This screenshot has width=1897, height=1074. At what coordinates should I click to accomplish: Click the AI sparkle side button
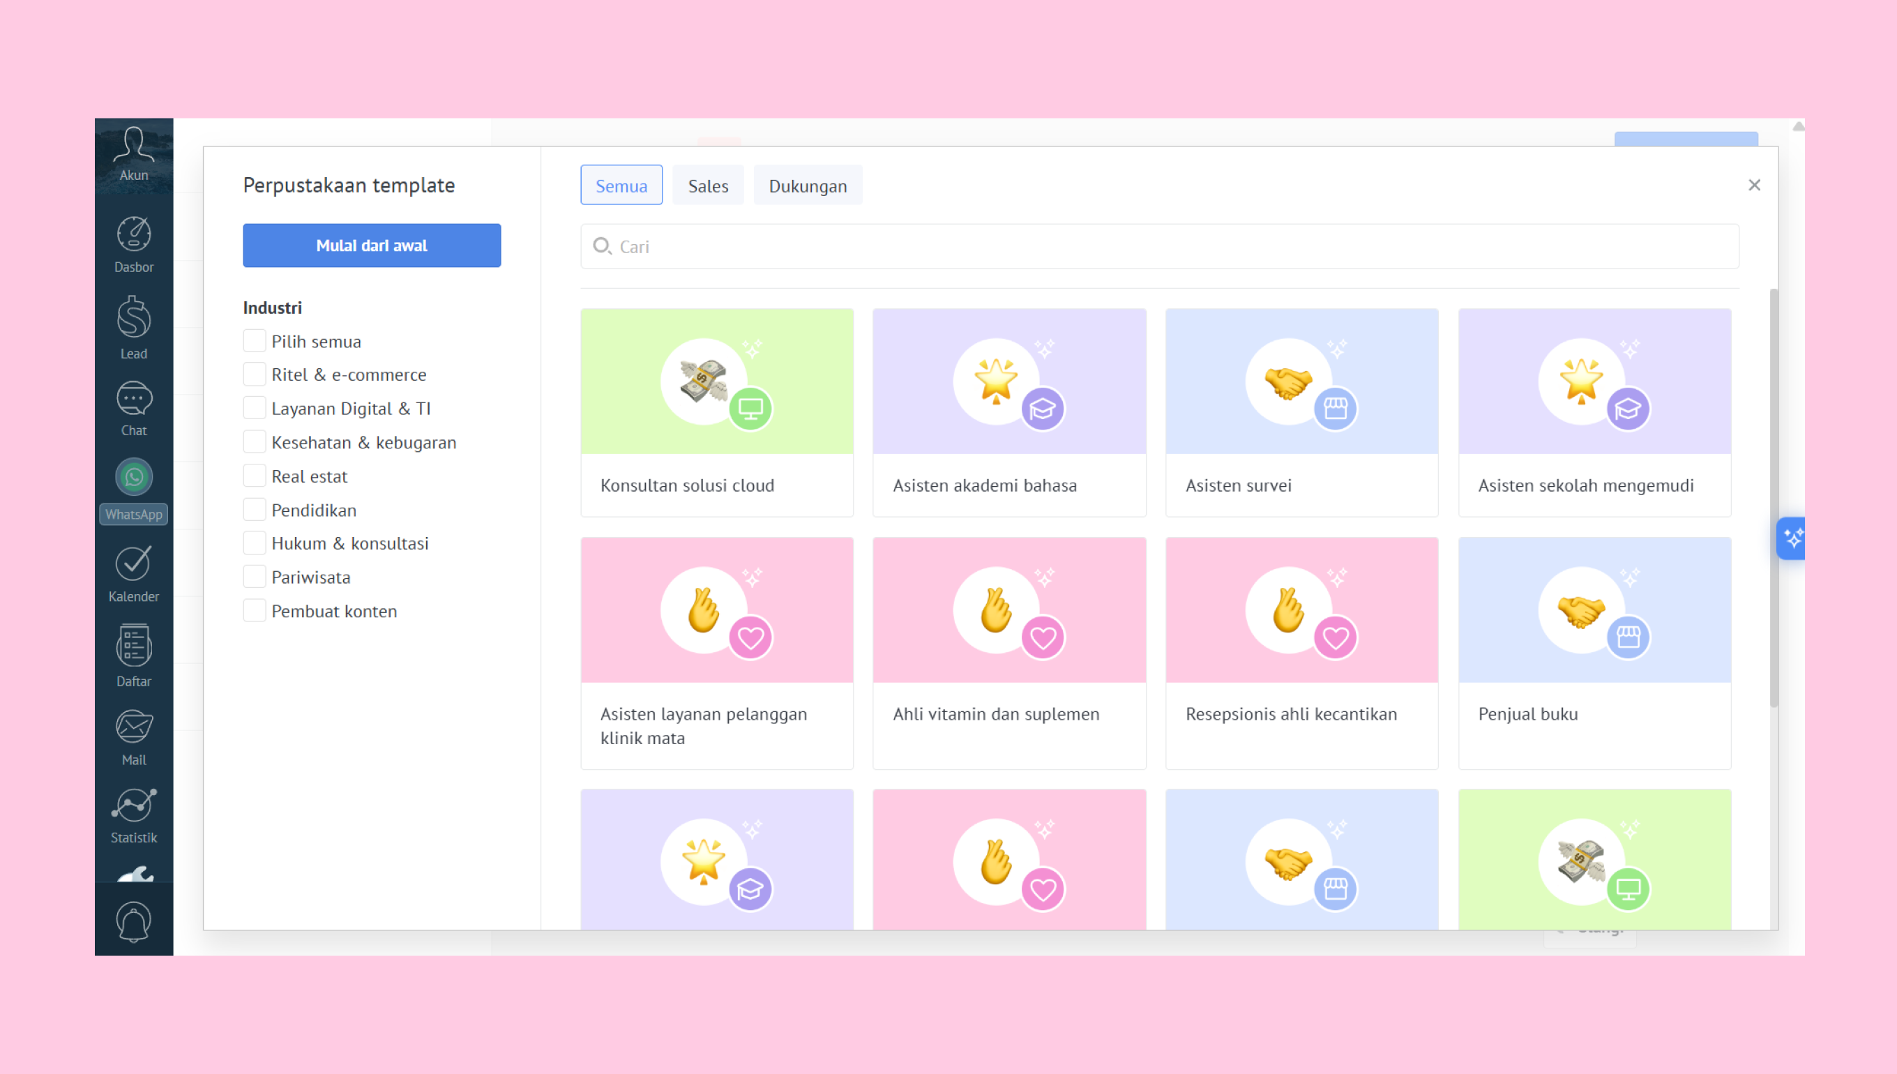(x=1791, y=538)
